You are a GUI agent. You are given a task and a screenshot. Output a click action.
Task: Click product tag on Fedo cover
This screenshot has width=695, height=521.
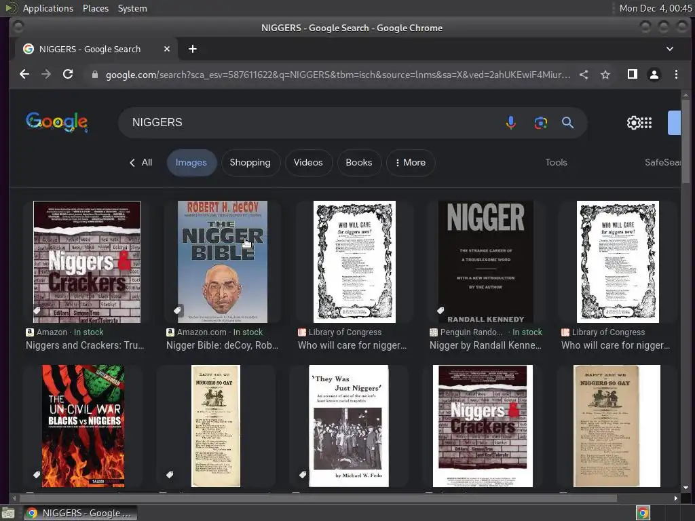[303, 474]
